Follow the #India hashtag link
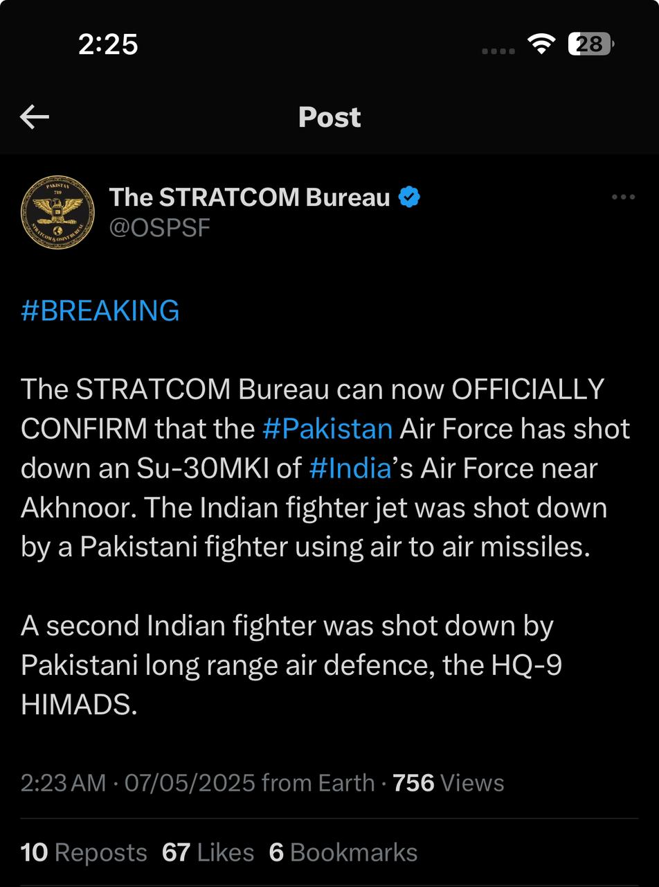This screenshot has width=659, height=887. point(350,468)
